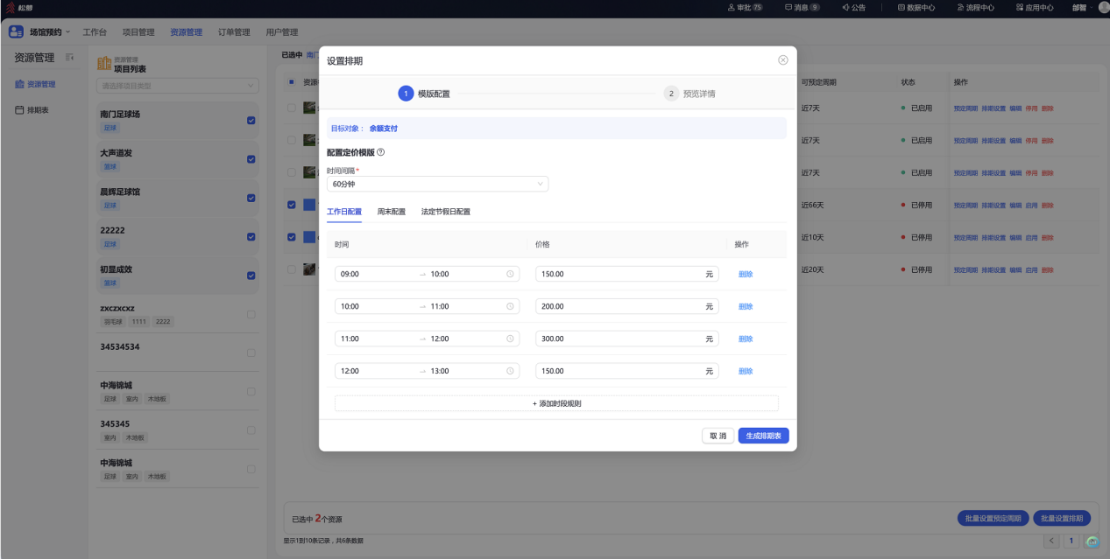Click the 生成排期表 button
Image resolution: width=1110 pixels, height=559 pixels.
pos(764,436)
